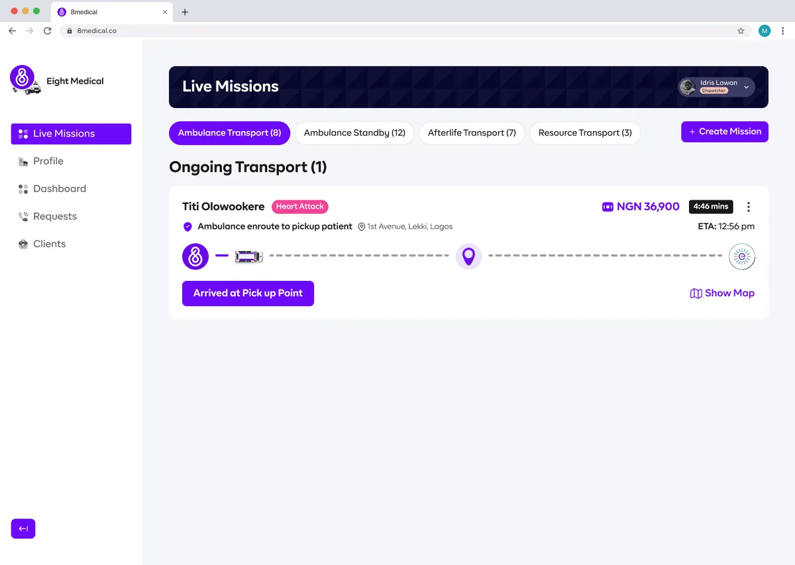Expand the Idris Lawan user dropdown
This screenshot has height=565, width=795.
746,87
